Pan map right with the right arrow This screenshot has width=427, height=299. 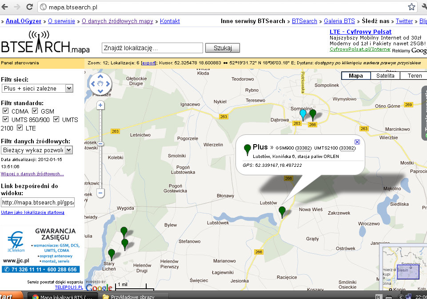pos(108,84)
